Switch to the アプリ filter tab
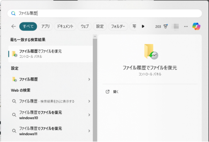This screenshot has width=209, height=142. (x=45, y=26)
